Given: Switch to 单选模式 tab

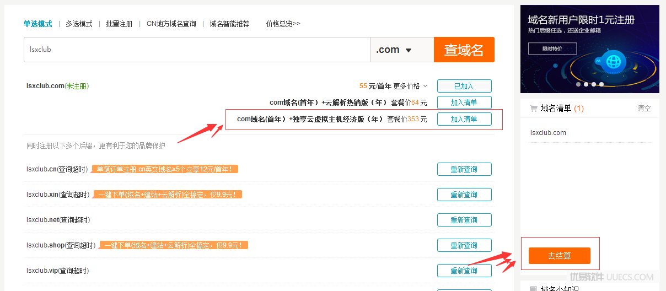Looking at the screenshot, I should (x=37, y=24).
